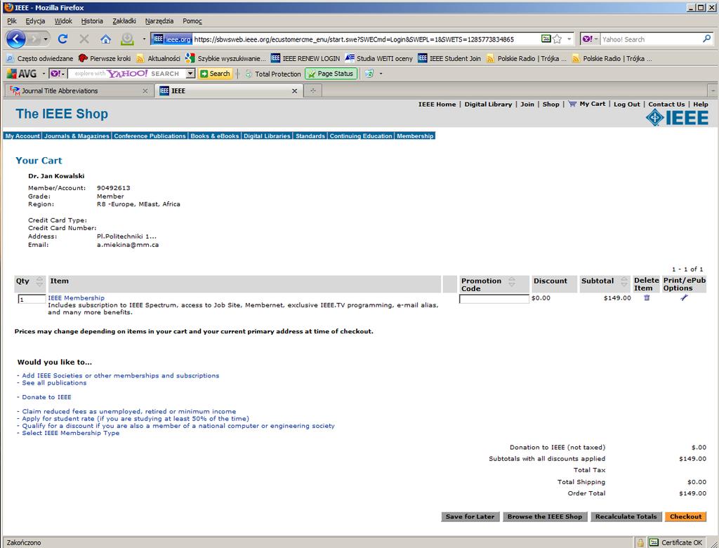Open Print/ePub options icon for IEEE Membership

coord(684,298)
